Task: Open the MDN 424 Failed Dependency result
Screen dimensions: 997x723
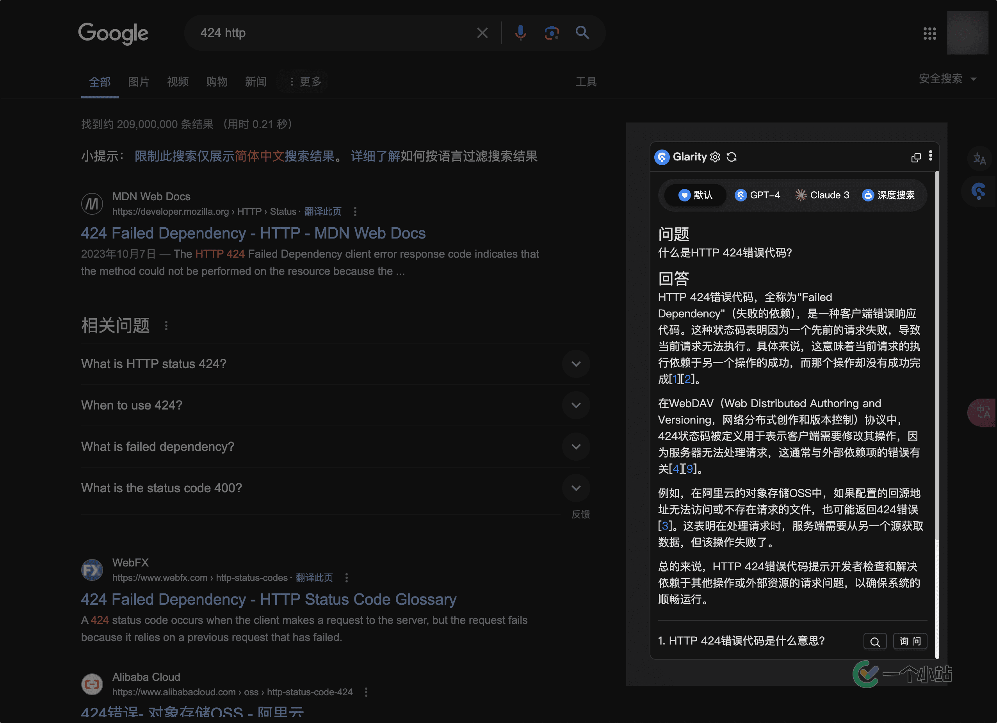Action: [253, 233]
